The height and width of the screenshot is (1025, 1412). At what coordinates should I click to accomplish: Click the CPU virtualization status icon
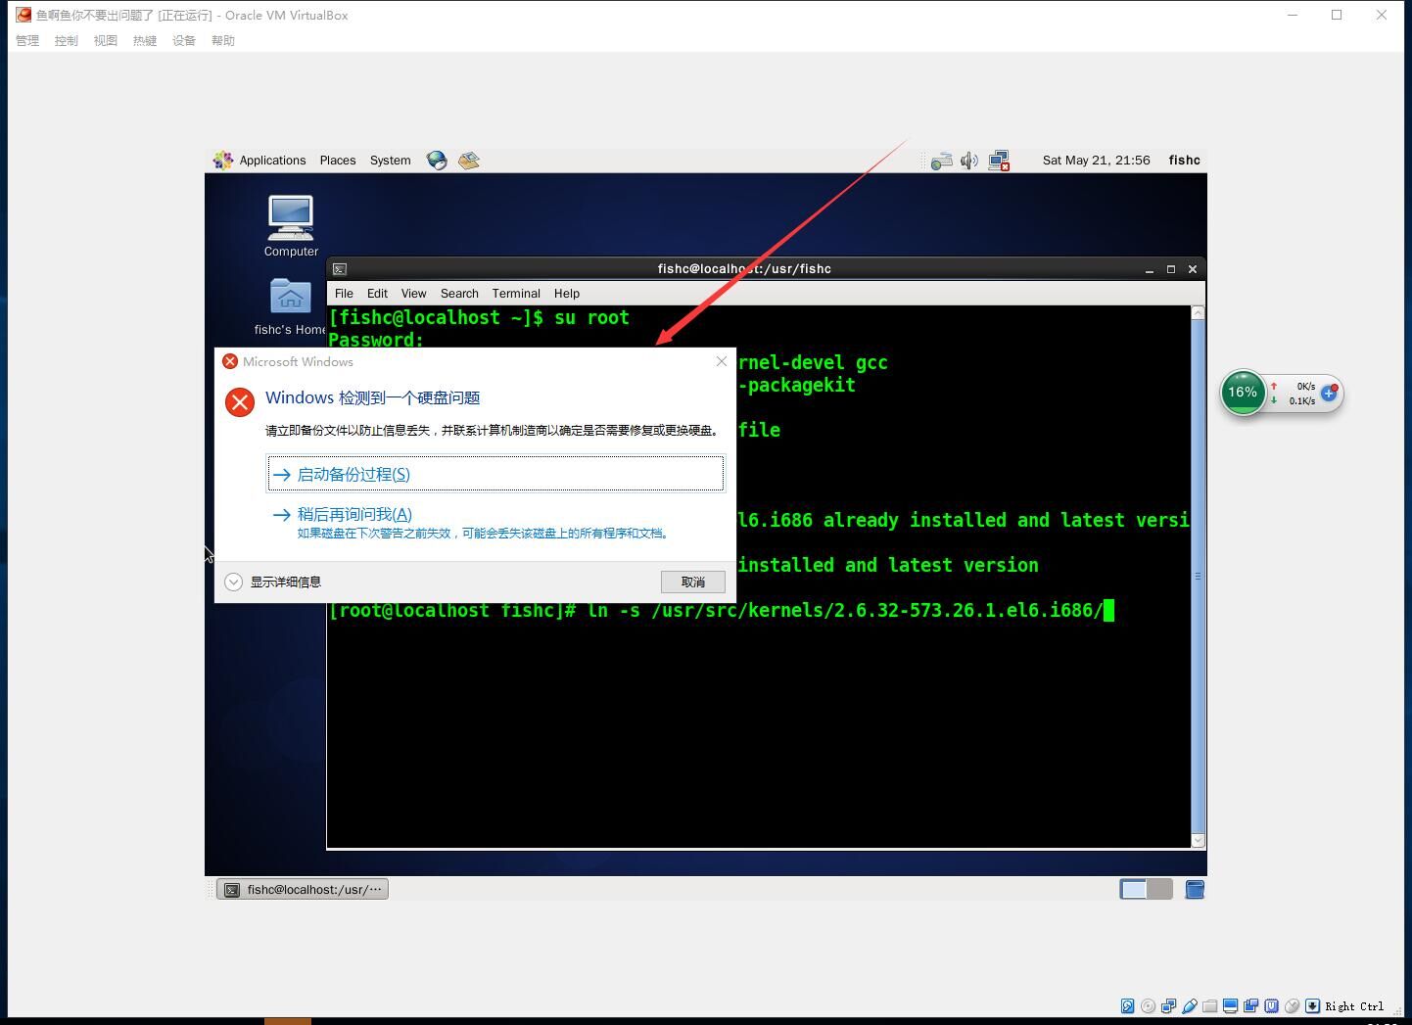point(1271,1005)
